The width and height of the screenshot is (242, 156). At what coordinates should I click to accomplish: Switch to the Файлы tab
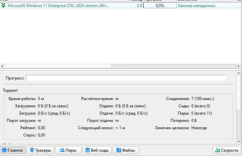point(126,150)
